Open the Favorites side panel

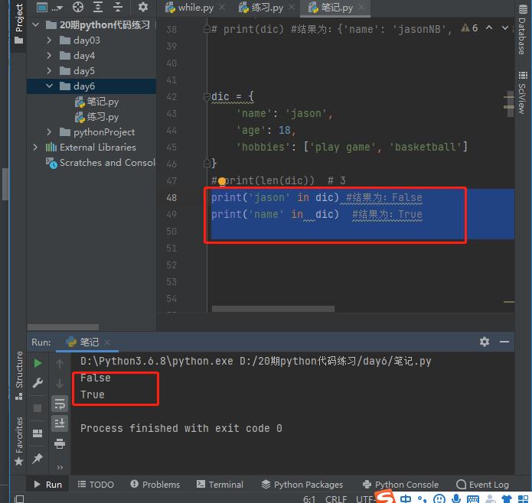[19, 441]
